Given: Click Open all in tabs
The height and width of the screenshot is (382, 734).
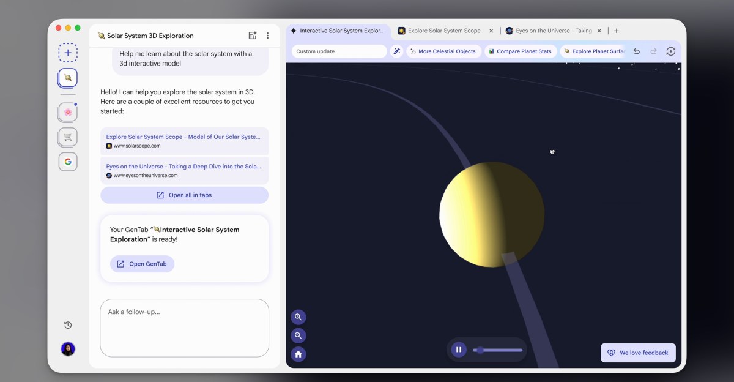Looking at the screenshot, I should tap(184, 195).
